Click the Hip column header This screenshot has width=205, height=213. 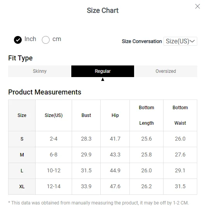click(x=115, y=115)
